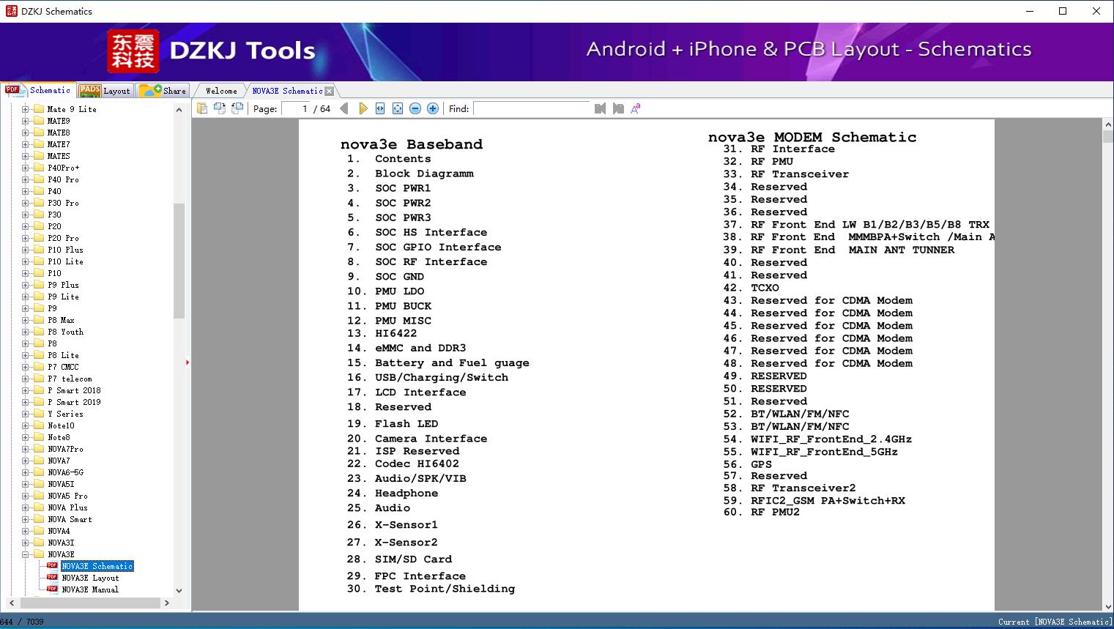Click the 'nova3e Baseband' heading
Screen dimensions: 1114x629
412,144
